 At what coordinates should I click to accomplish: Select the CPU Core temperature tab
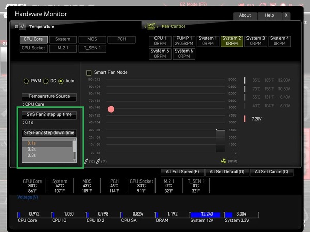coord(34,39)
